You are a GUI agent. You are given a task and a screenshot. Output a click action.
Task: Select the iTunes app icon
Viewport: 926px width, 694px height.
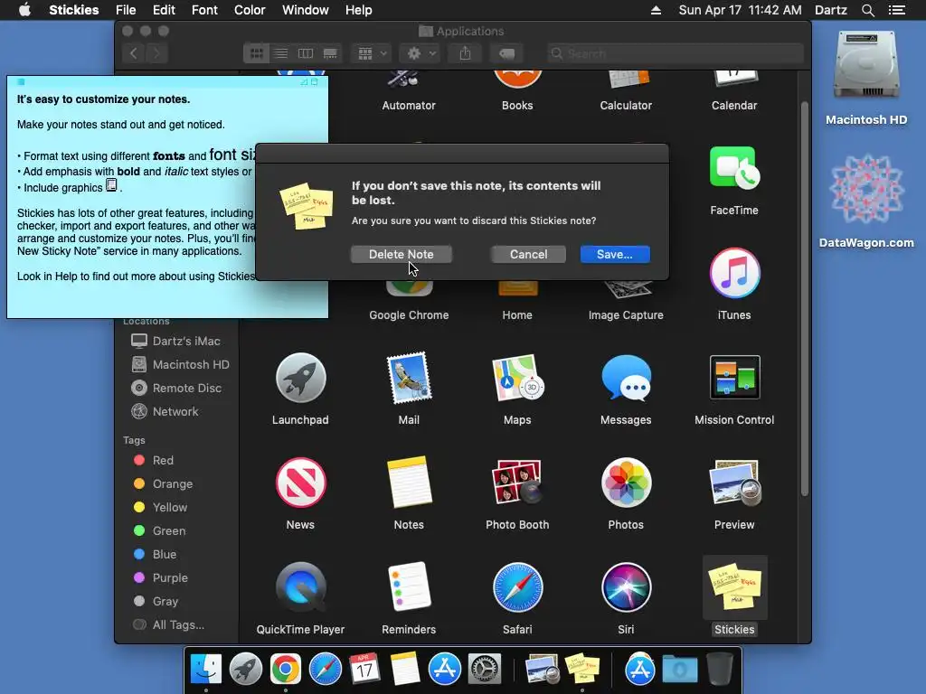click(734, 273)
